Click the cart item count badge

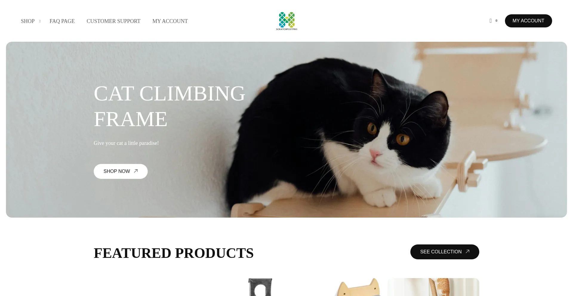coord(496,21)
